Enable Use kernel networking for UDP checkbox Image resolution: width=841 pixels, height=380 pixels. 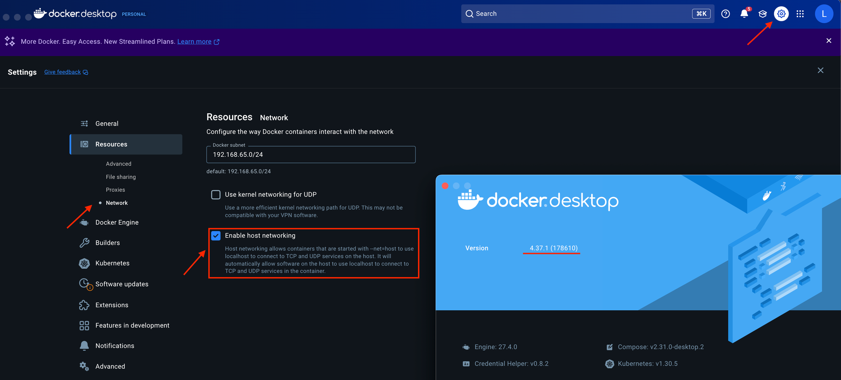pos(216,195)
